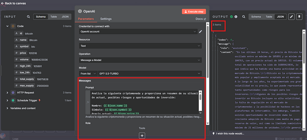Click inside the Prompt expression editor
307x140 pixels.
(x=145, y=102)
